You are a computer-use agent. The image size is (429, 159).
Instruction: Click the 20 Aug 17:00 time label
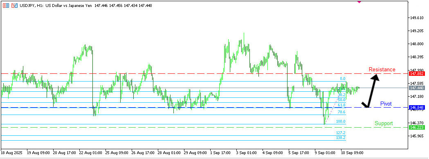(64, 153)
